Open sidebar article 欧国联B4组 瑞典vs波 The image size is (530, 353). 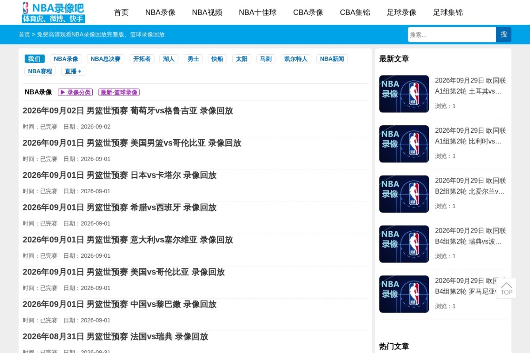470,236
